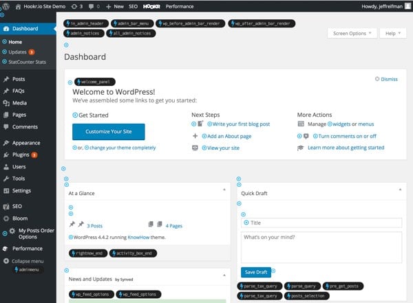Screen dimensions: 413x303
Task: Open the 3 Posts link
Action: click(94, 225)
